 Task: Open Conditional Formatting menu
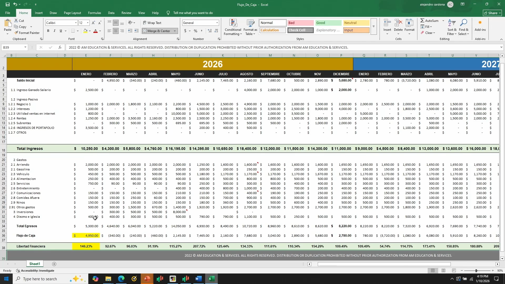233,27
